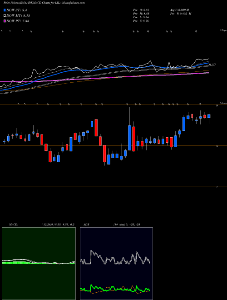
Task: Click the price axis label 8
Action: click(217, 146)
